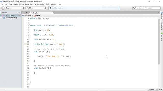Navigate forward with right arrow in tab bar
This screenshot has width=163, height=91.
point(26,12)
